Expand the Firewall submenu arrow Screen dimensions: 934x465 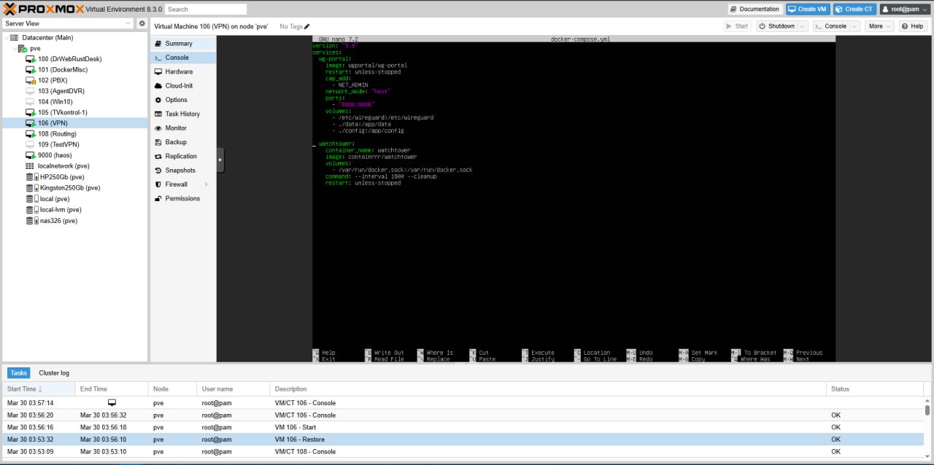207,184
